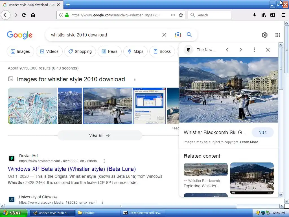The height and width of the screenshot is (217, 289).
Task: Open the Learn More copyright link
Action: (x=249, y=142)
